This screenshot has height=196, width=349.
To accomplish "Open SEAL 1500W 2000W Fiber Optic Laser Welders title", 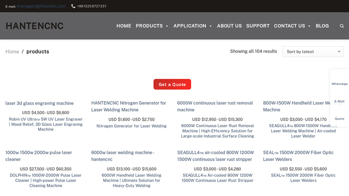I will (x=298, y=156).
